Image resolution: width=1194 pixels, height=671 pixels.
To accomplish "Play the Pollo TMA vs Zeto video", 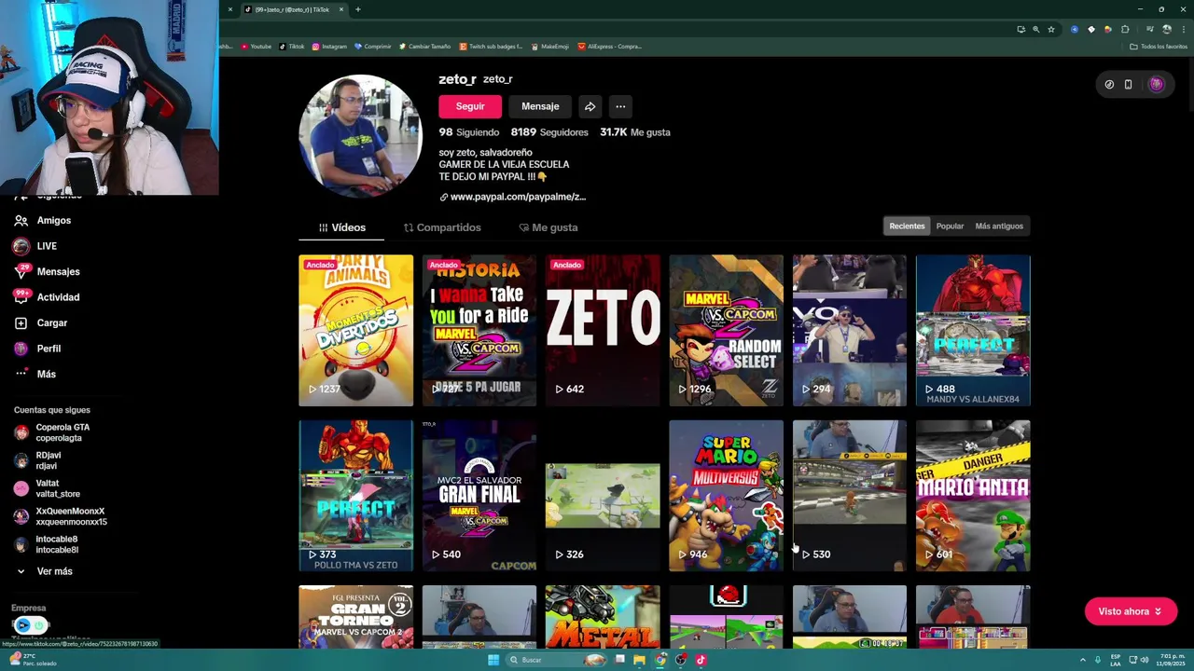I will pos(355,496).
